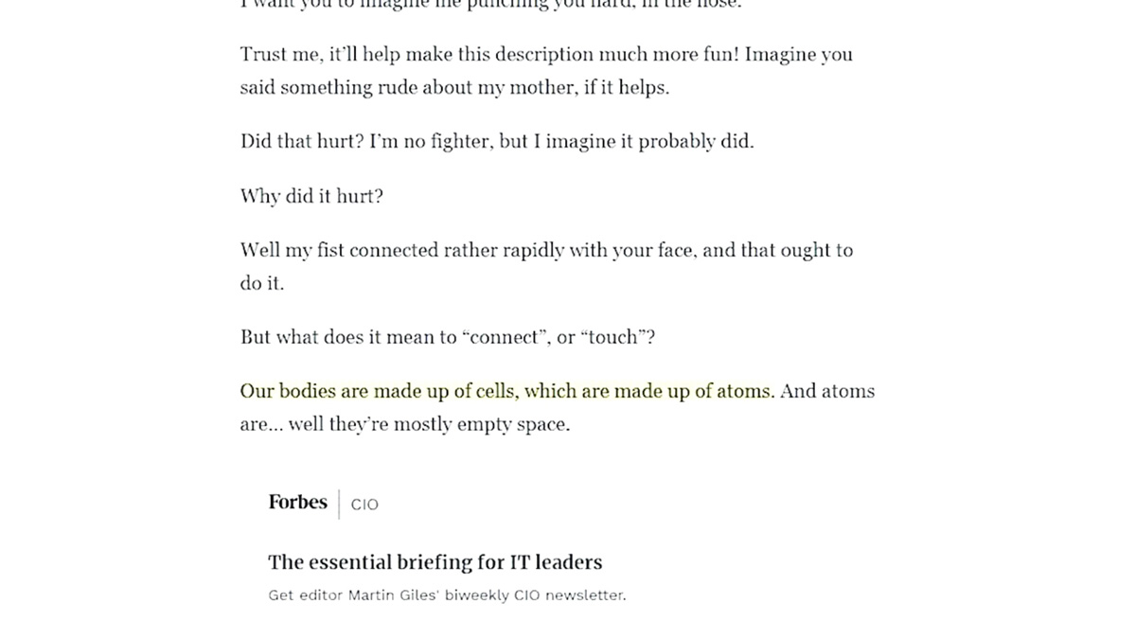Select the CIO label beside Forbes logo
Screen dimensions: 1136x639
364,505
